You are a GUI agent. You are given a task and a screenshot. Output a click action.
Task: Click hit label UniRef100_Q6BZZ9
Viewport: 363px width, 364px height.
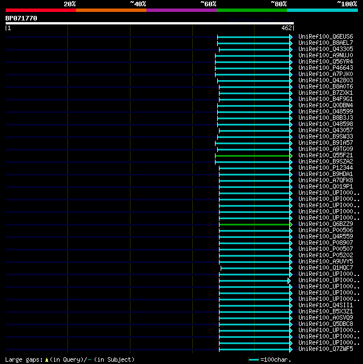326,224
